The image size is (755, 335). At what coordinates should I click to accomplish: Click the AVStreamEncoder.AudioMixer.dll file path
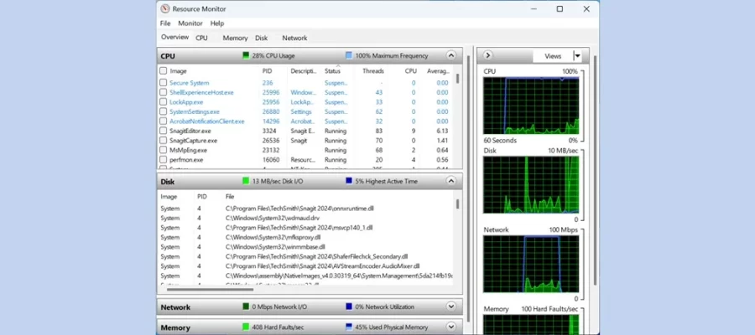point(323,266)
